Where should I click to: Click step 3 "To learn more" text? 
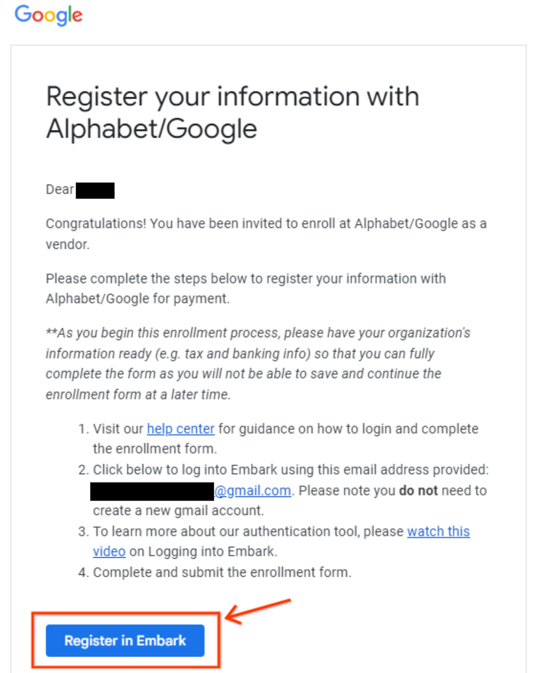click(x=248, y=532)
